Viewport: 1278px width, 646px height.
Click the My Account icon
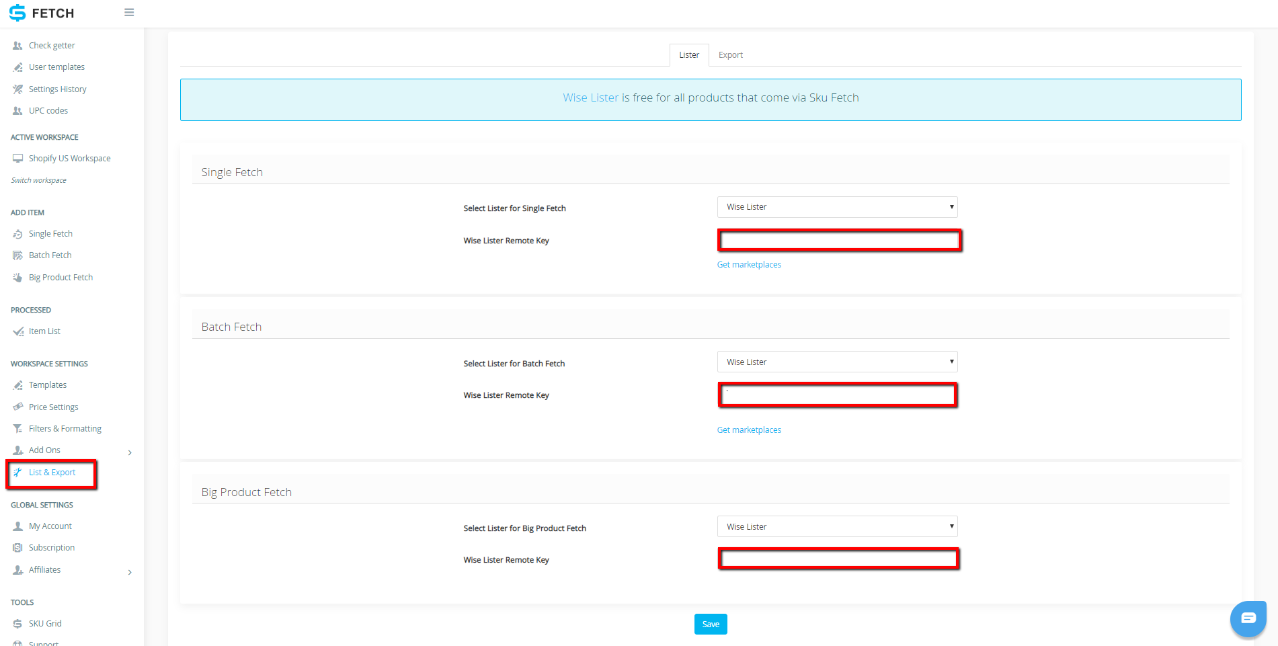(17, 526)
